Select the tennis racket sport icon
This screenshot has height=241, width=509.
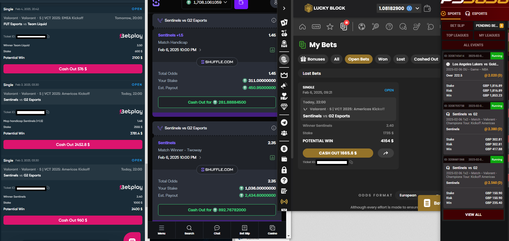(x=375, y=27)
